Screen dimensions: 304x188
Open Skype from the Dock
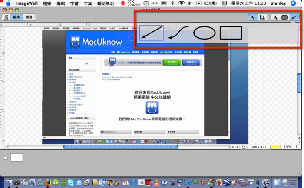(x=71, y=183)
